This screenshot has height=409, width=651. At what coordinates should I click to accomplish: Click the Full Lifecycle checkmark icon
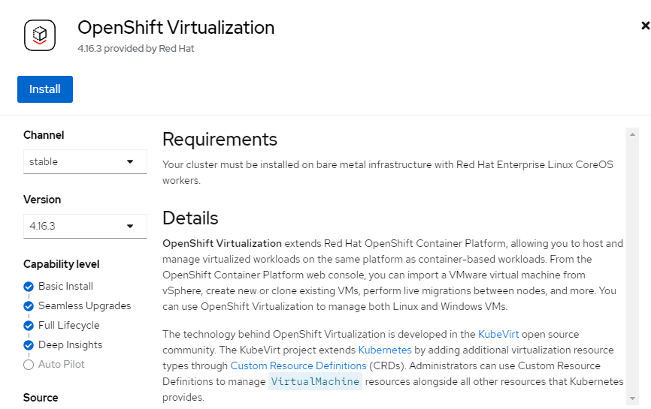(29, 326)
